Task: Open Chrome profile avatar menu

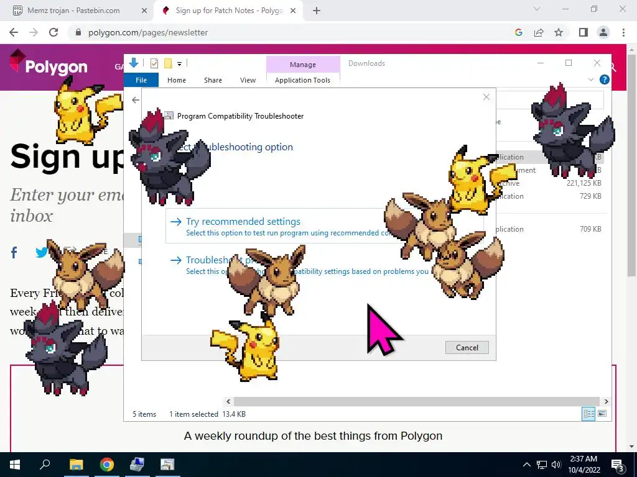Action: [603, 32]
